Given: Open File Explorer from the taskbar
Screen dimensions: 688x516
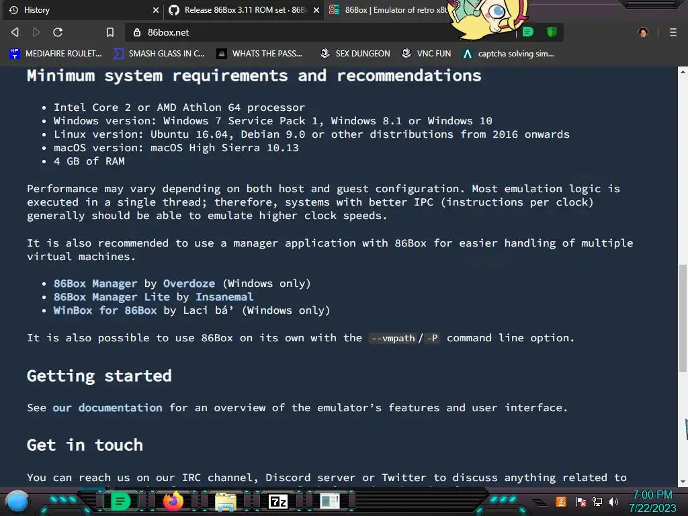Looking at the screenshot, I should tap(226, 501).
